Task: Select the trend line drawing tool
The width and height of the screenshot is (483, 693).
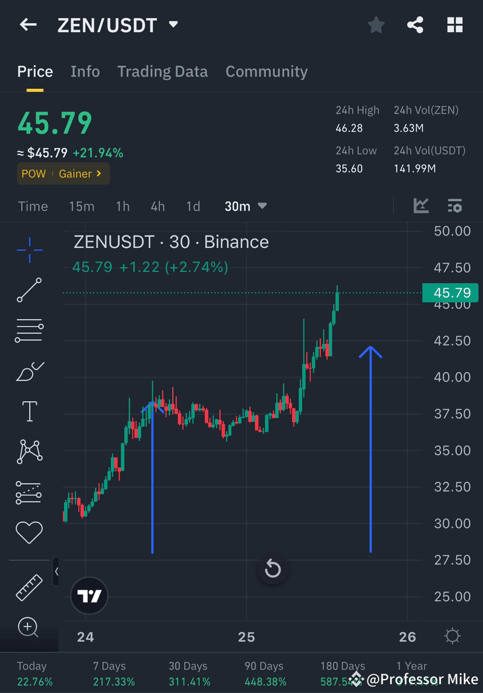Action: [x=29, y=290]
